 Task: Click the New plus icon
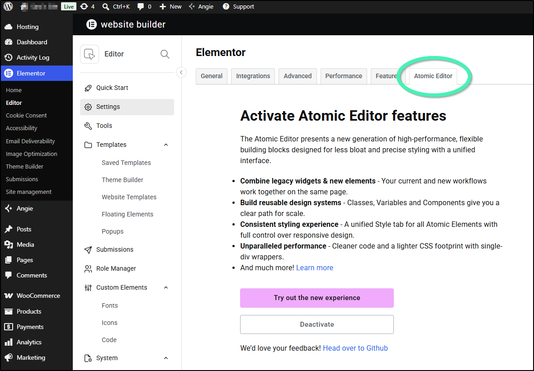163,6
